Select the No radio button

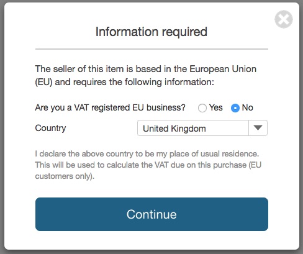click(235, 108)
